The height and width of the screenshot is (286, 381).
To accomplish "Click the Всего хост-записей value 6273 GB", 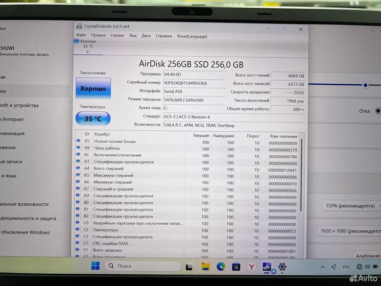I will coord(288,84).
